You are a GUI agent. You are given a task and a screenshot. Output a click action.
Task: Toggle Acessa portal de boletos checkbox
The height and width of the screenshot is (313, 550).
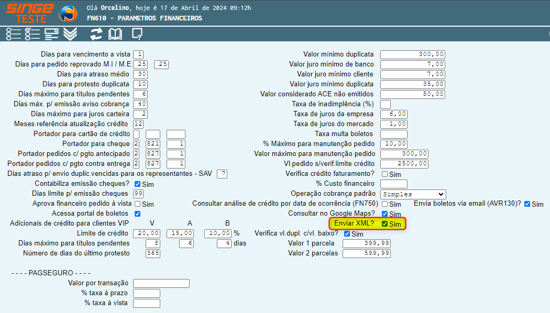(138, 214)
